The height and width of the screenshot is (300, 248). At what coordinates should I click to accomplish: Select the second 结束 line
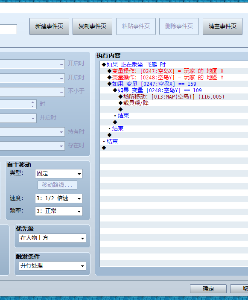(x=174, y=128)
